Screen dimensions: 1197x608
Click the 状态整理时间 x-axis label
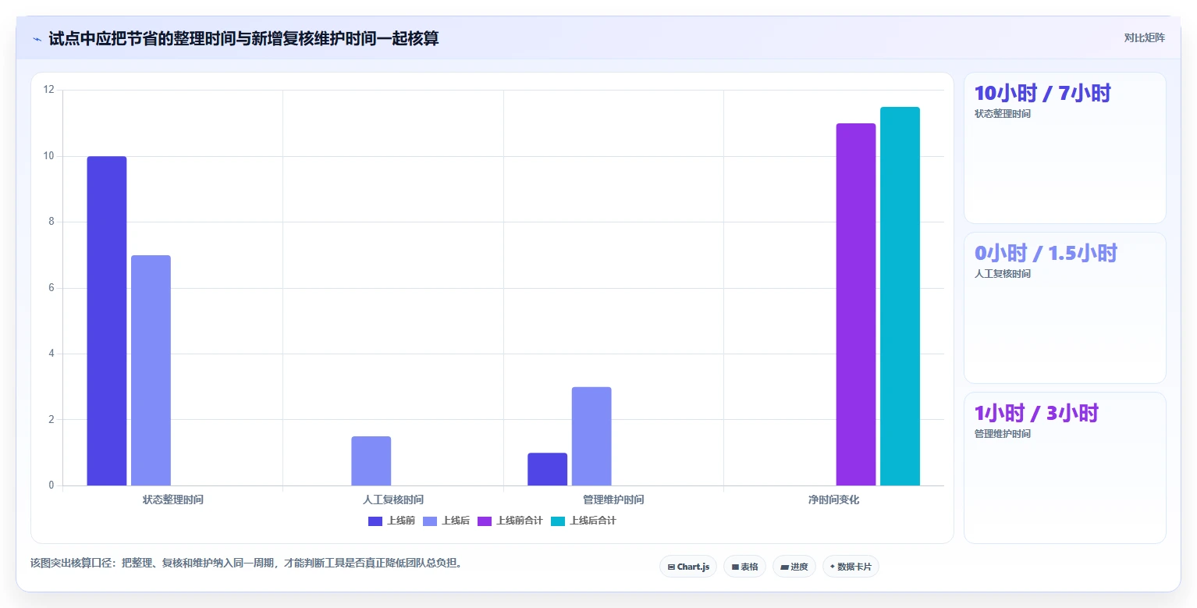point(173,500)
